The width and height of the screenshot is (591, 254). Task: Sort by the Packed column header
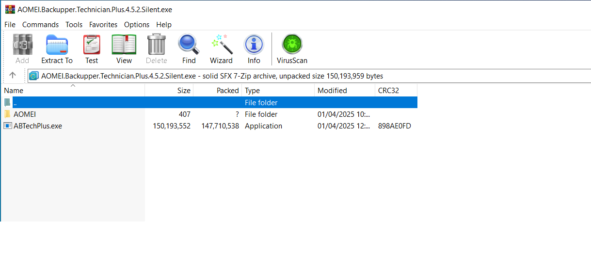(x=218, y=91)
